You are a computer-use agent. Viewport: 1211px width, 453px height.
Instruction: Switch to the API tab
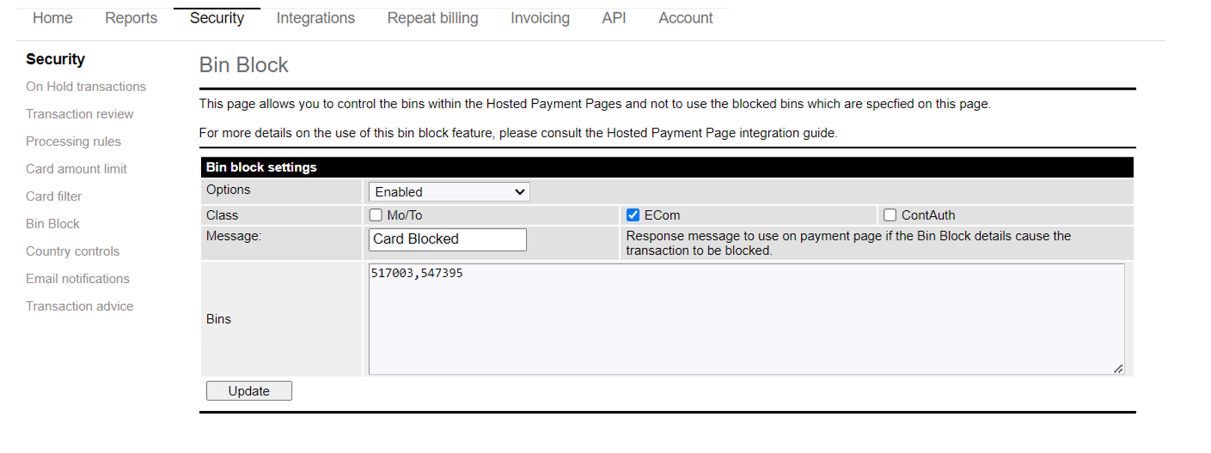click(x=614, y=18)
